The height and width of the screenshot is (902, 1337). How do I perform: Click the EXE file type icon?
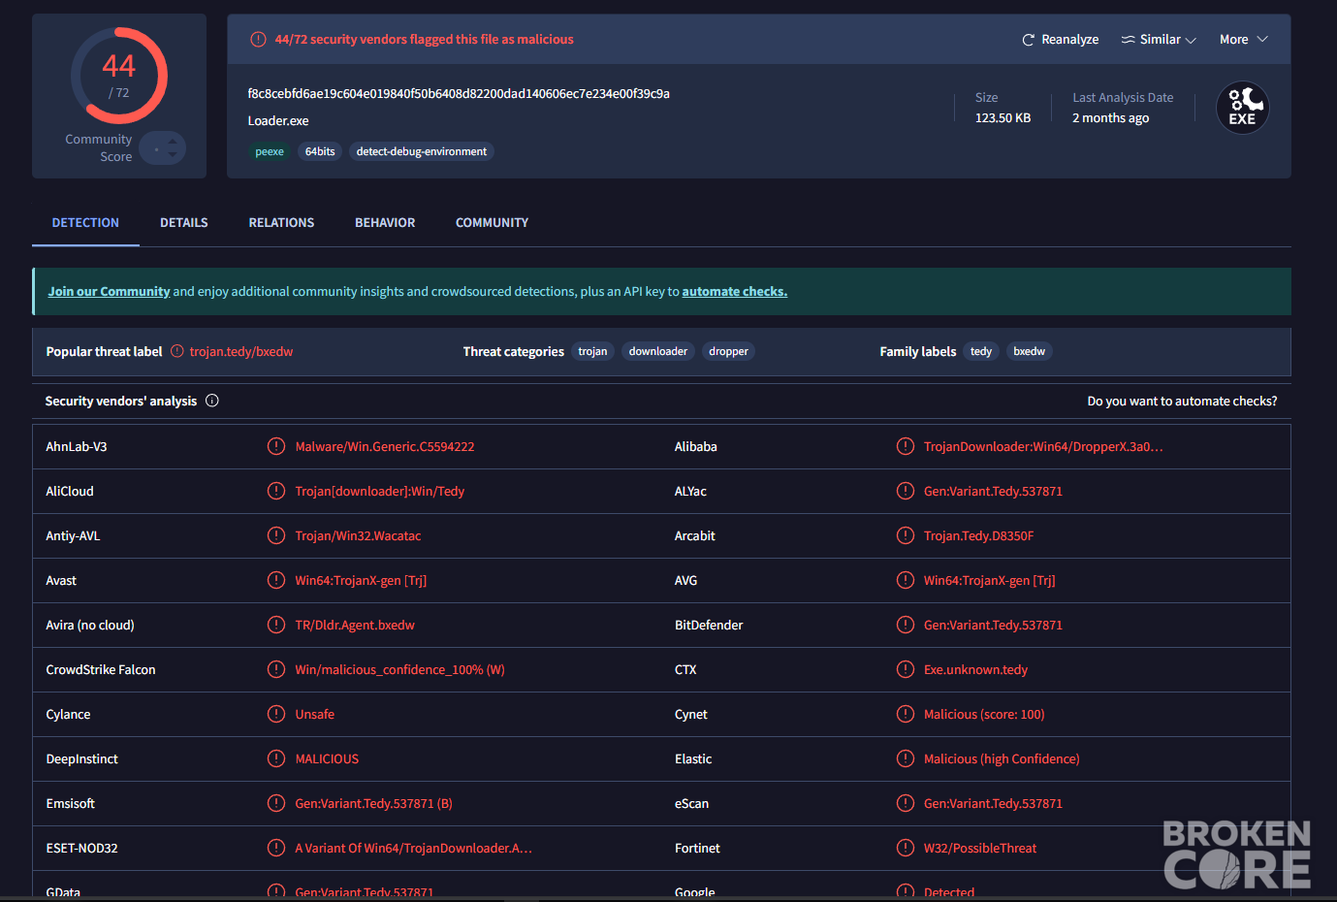tap(1243, 108)
